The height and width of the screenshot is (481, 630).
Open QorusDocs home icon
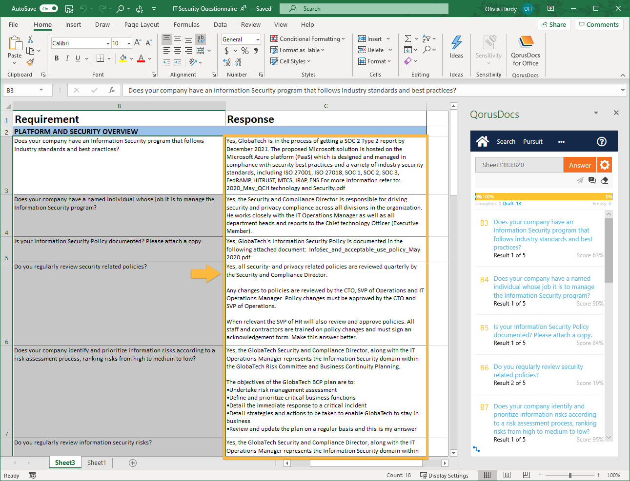pyautogui.click(x=482, y=141)
